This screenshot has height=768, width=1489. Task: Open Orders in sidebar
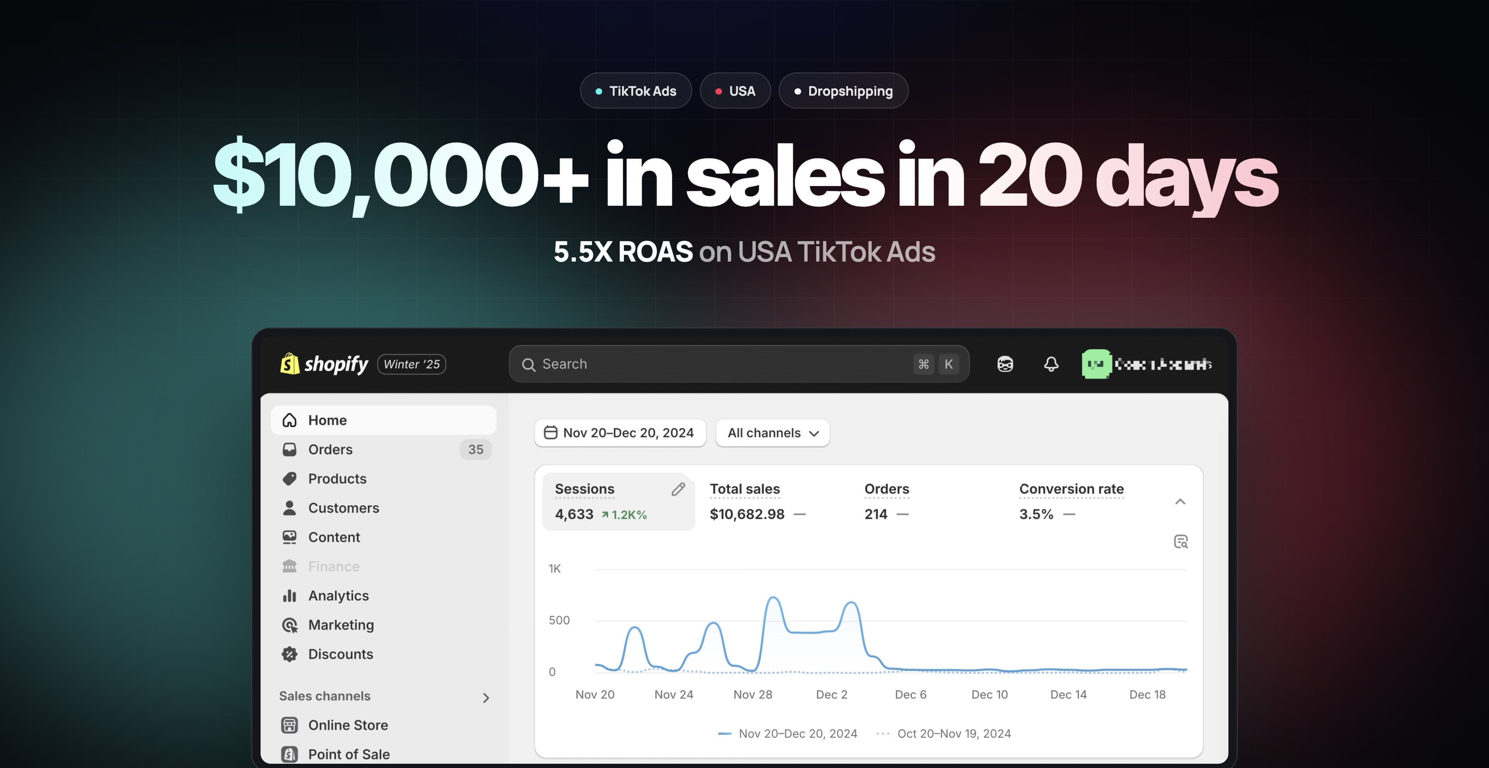pyautogui.click(x=383, y=449)
